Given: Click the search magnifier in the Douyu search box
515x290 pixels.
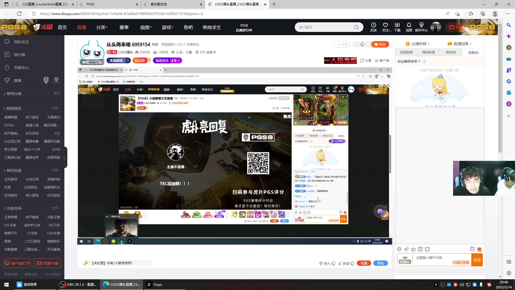Looking at the screenshot, I should pos(356,27).
